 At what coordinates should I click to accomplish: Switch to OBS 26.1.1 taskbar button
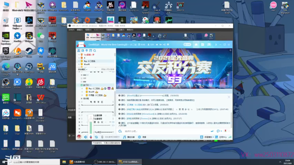pyautogui.click(x=104, y=162)
